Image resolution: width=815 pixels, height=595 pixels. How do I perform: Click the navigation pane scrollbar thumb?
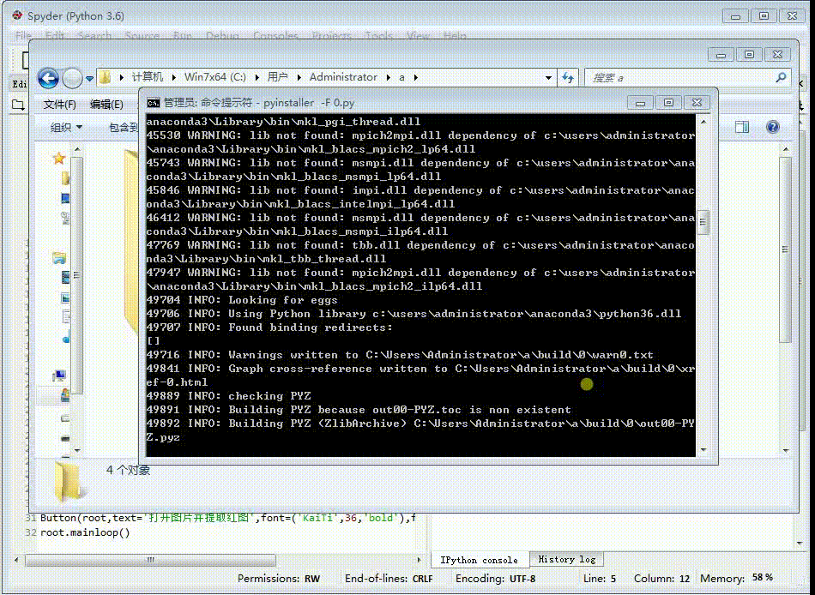pos(77,274)
